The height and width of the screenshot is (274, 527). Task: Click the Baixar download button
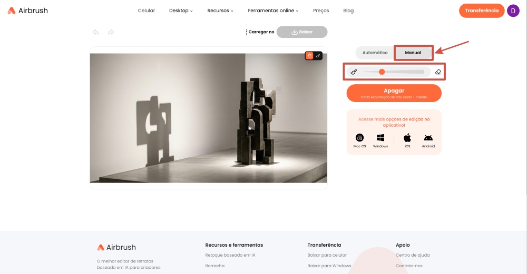302,32
